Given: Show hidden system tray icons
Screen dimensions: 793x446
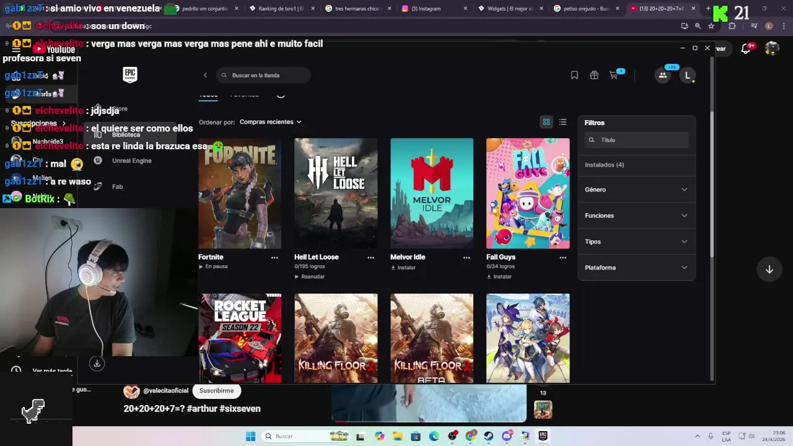Looking at the screenshot, I should 697,436.
